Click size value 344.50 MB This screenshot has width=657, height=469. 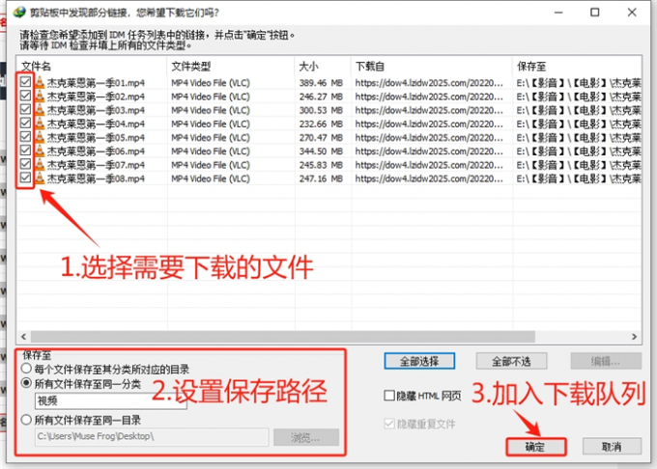point(321,152)
